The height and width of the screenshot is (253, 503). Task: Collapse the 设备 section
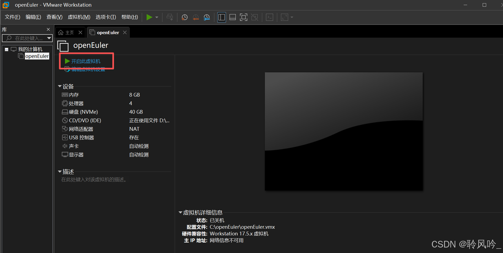(60, 86)
